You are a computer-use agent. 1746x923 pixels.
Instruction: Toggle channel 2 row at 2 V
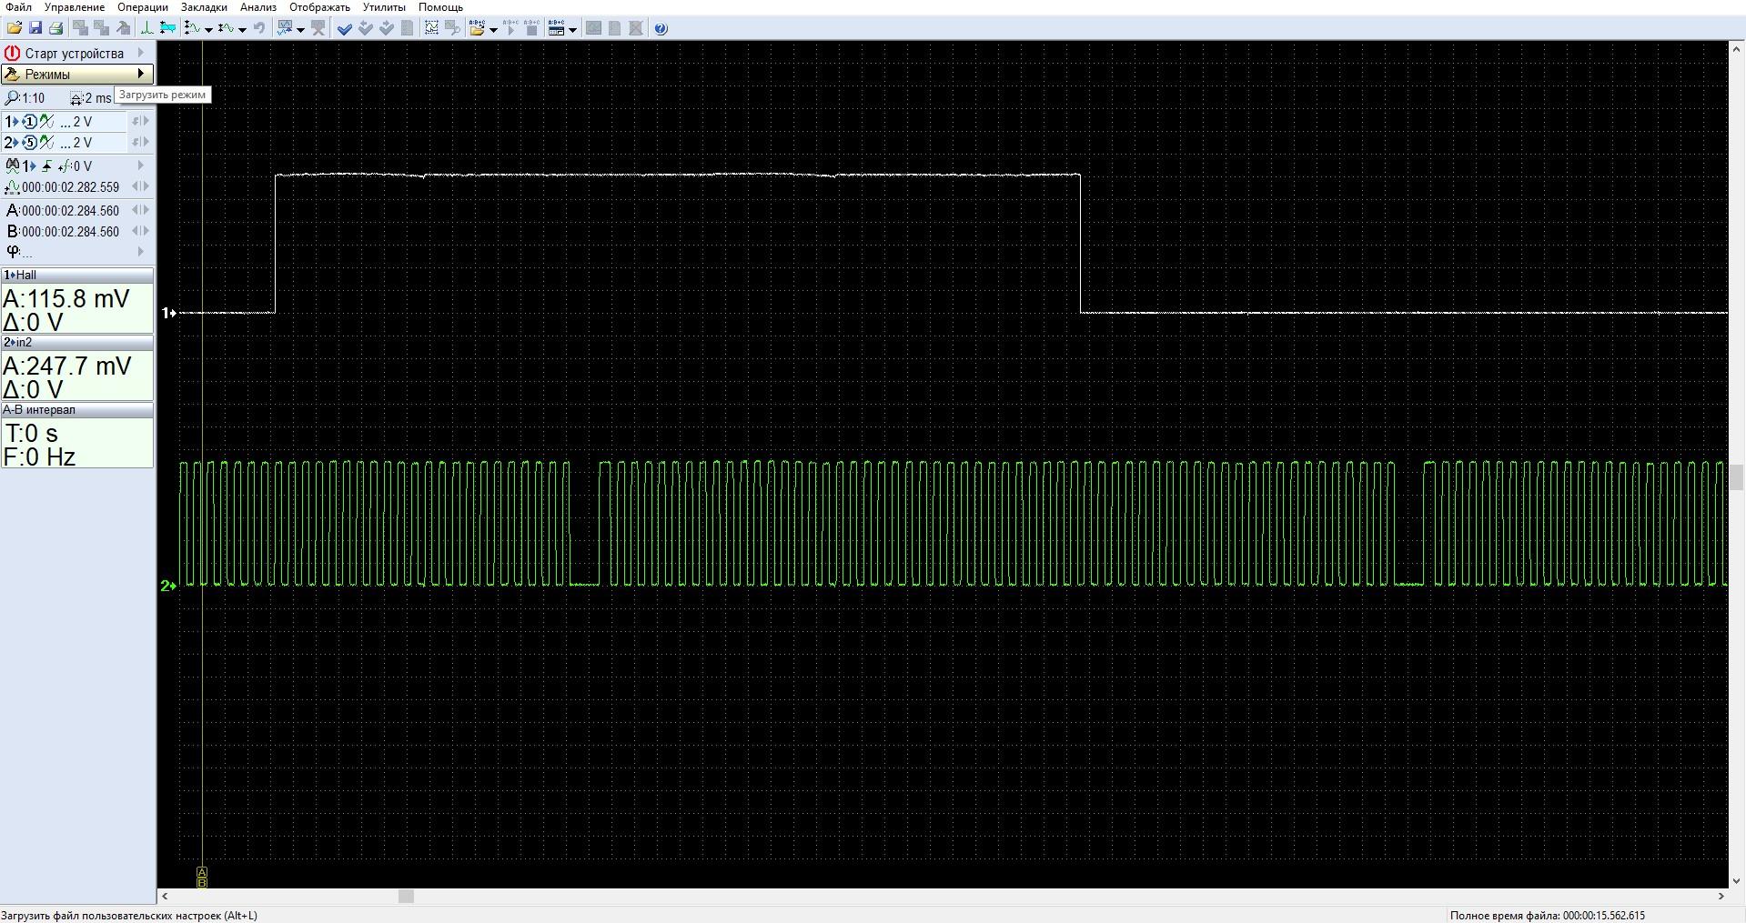click(x=64, y=143)
